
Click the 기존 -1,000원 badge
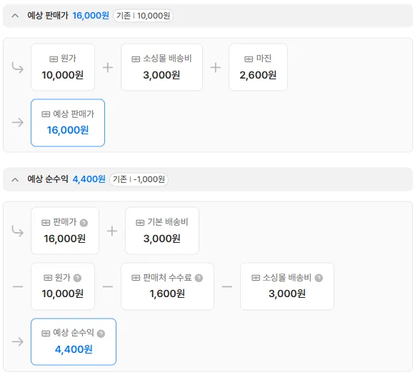click(x=139, y=179)
